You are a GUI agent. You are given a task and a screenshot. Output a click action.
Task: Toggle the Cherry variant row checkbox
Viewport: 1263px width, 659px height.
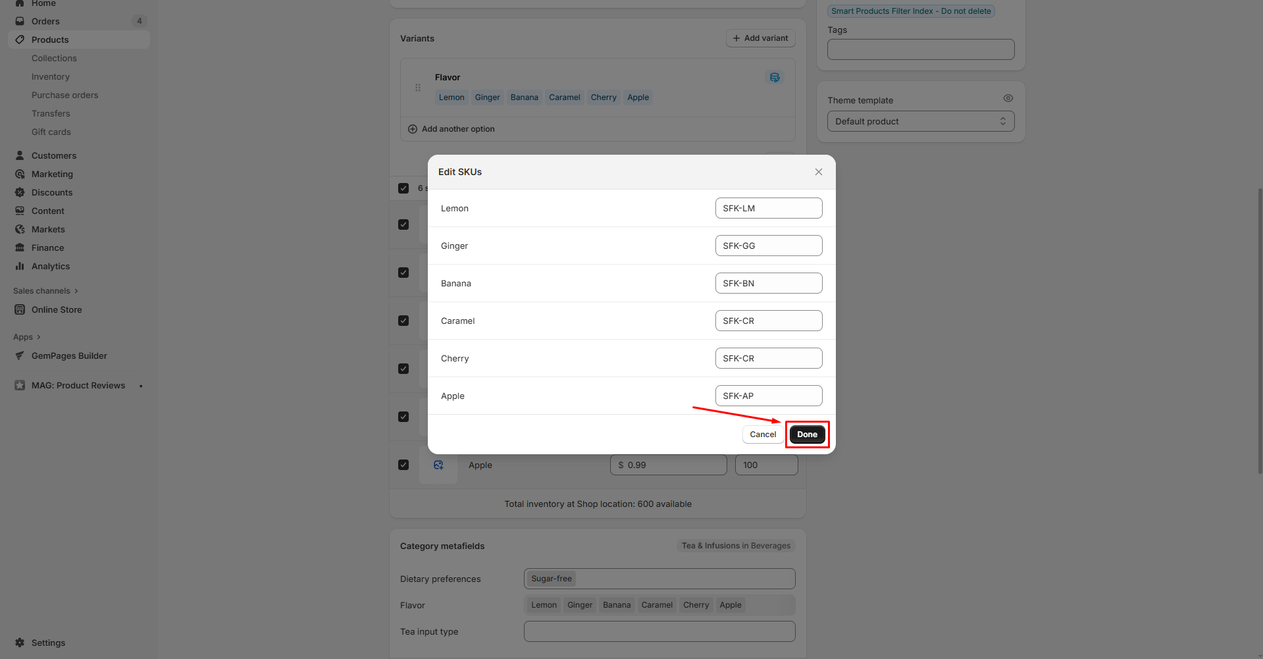click(x=403, y=417)
